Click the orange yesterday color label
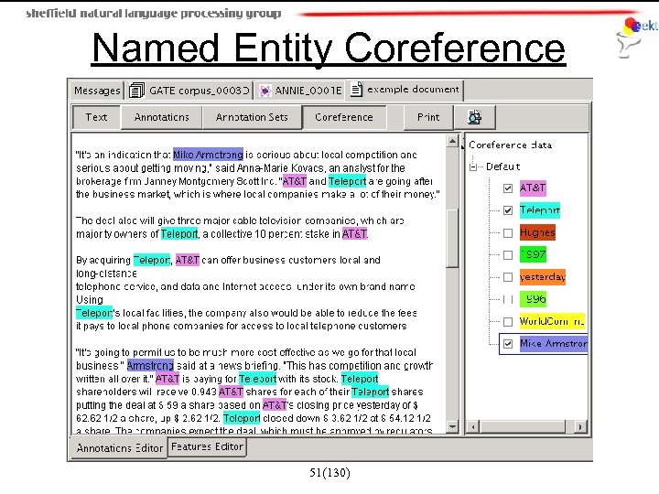The image size is (659, 494). point(542,277)
